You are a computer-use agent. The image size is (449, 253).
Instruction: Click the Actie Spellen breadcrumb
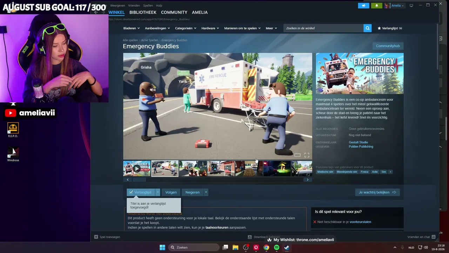click(150, 40)
